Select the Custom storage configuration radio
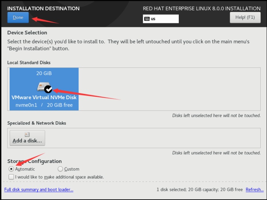 pos(60,169)
